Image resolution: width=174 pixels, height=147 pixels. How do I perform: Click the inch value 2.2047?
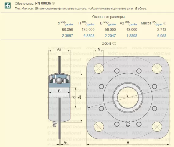(110, 36)
